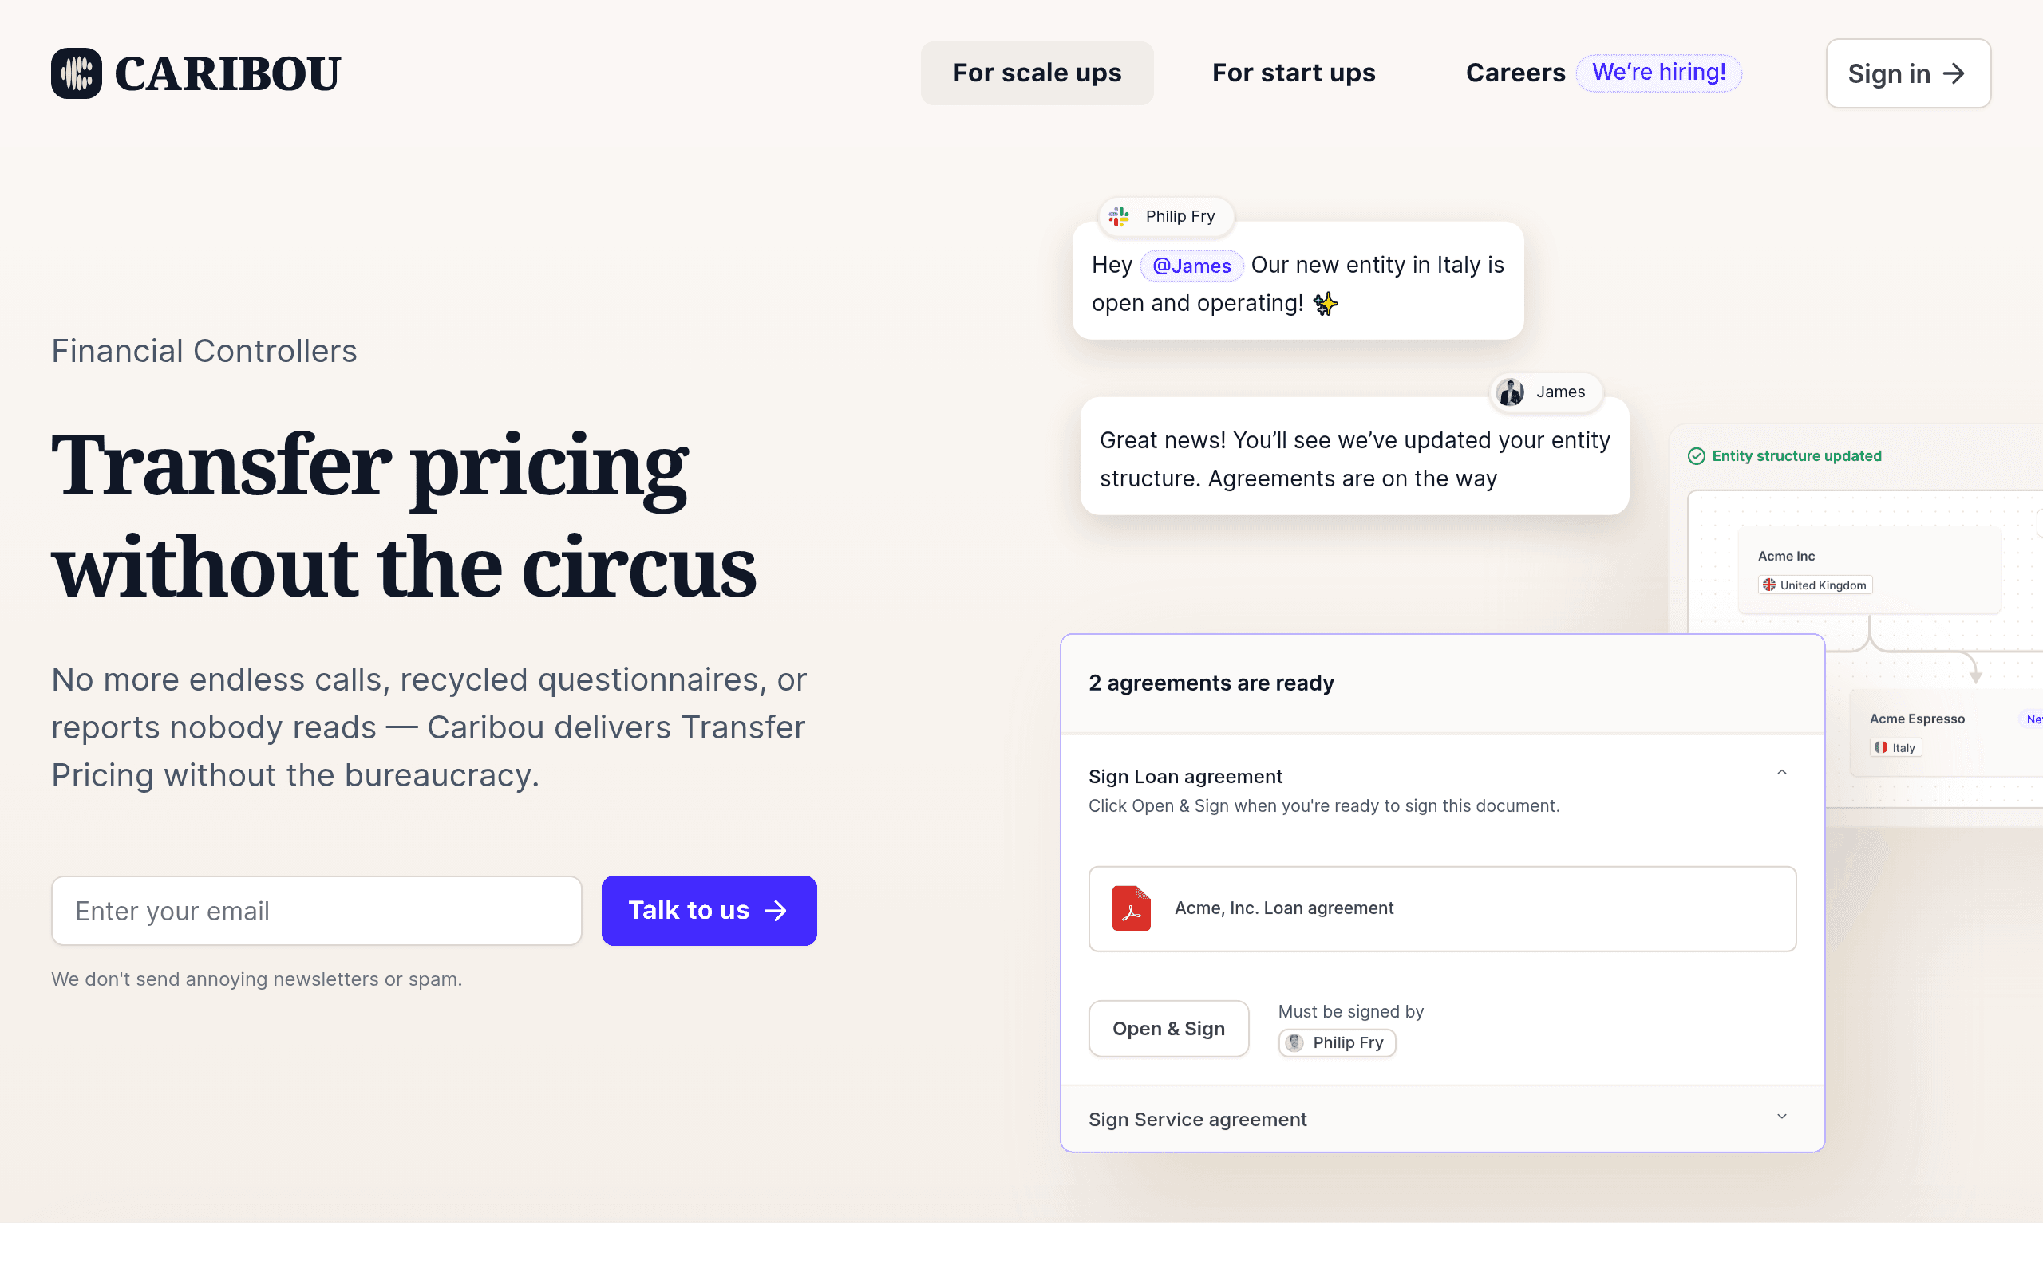The height and width of the screenshot is (1276, 2043).
Task: Click the United Kingdom flag icon
Action: 1768,585
